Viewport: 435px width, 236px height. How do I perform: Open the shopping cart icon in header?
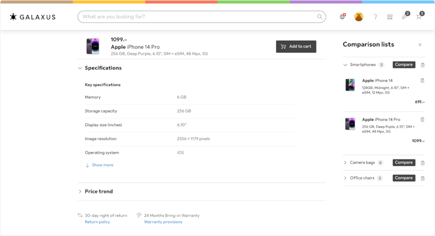(419, 17)
